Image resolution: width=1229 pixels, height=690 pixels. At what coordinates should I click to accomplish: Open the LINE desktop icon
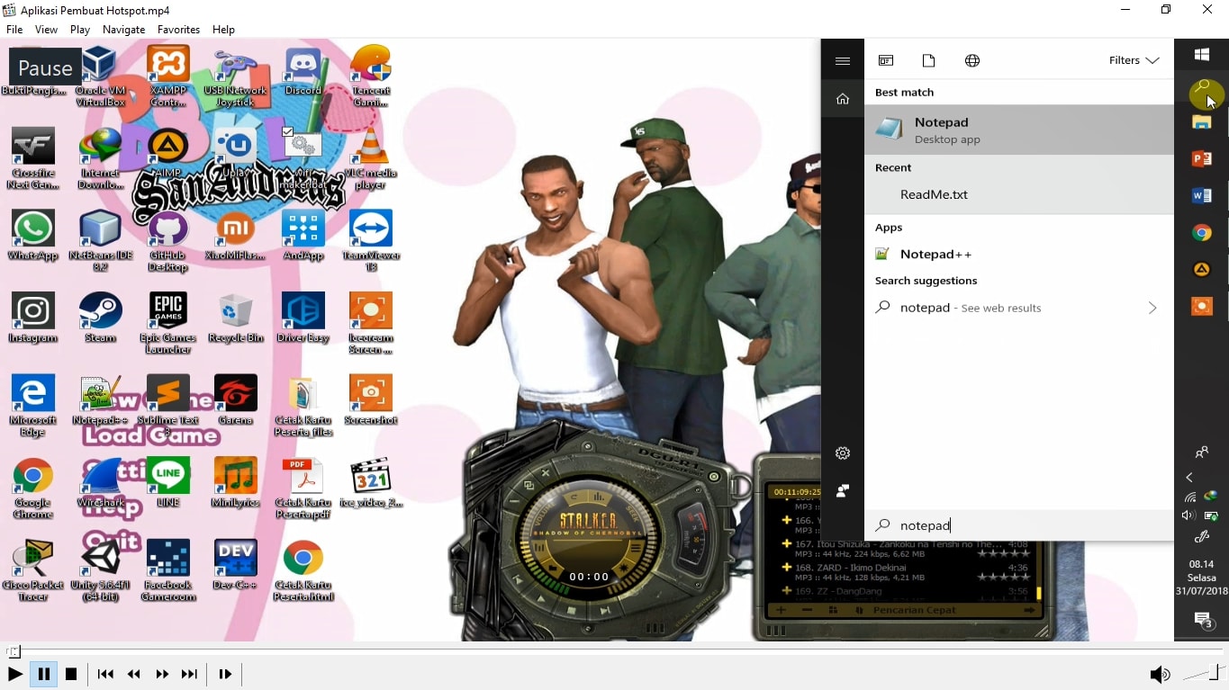coord(167,482)
